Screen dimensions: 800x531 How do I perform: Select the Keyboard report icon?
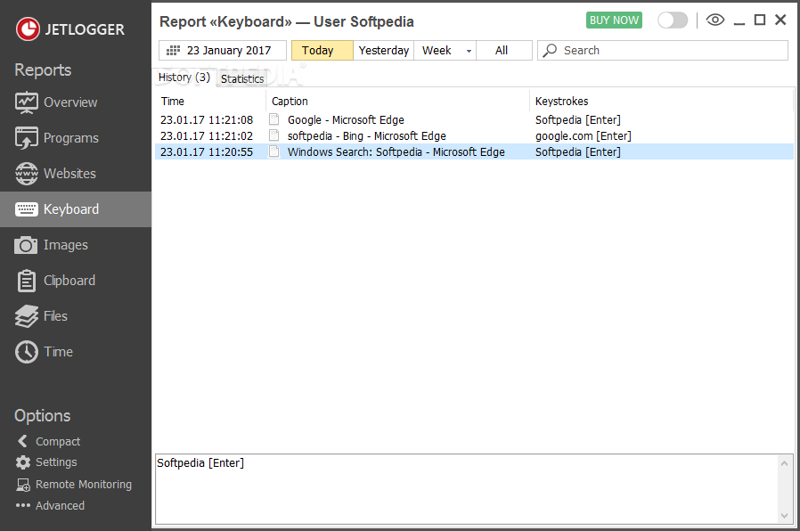tap(26, 209)
